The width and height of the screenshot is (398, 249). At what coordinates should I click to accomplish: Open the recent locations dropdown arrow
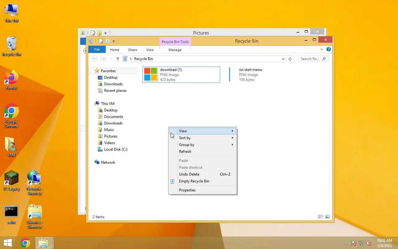click(x=111, y=59)
